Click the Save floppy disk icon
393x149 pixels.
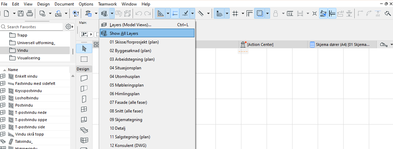click(x=21, y=13)
